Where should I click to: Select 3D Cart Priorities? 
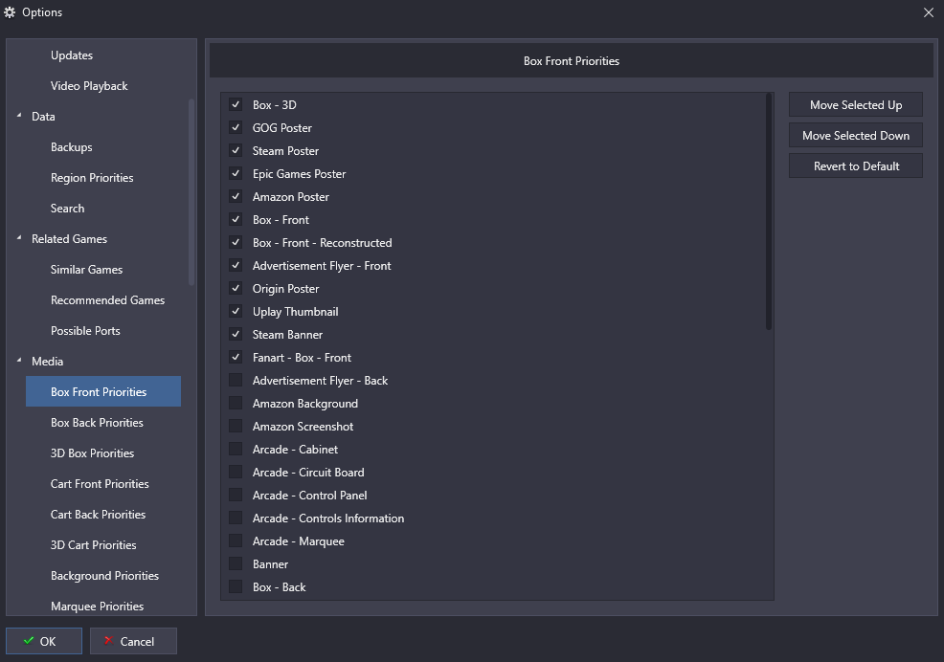coord(93,545)
